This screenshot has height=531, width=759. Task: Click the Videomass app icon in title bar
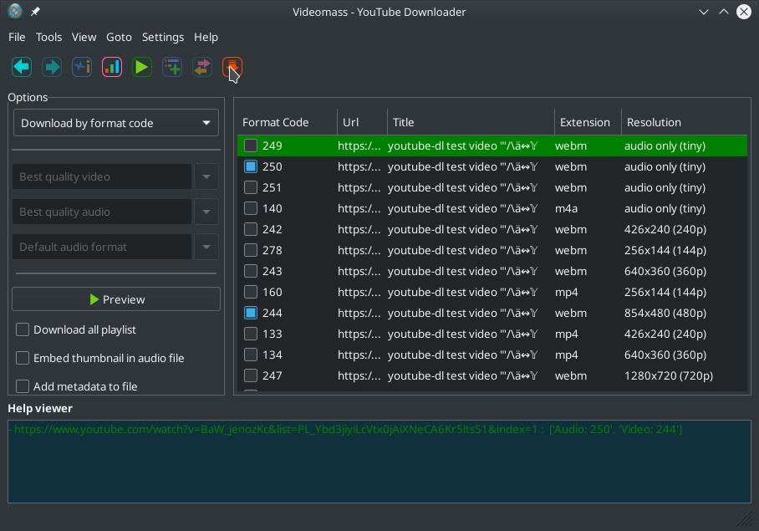click(x=14, y=12)
